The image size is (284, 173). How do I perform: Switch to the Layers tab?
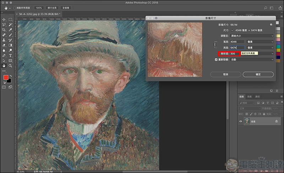(241, 96)
